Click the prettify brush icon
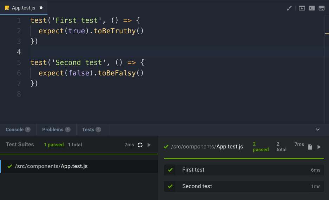This screenshot has width=329, height=200. [x=289, y=8]
